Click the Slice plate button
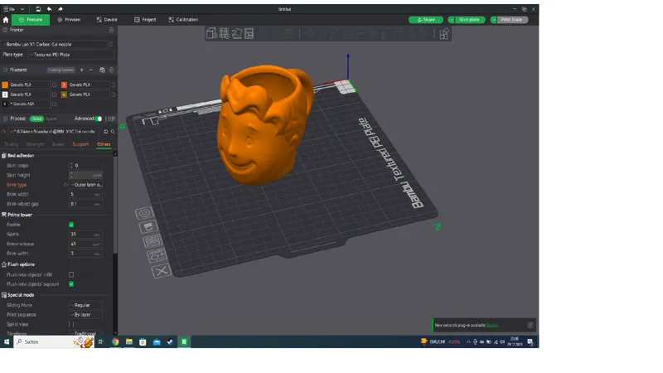This screenshot has width=663, height=373. (x=470, y=20)
